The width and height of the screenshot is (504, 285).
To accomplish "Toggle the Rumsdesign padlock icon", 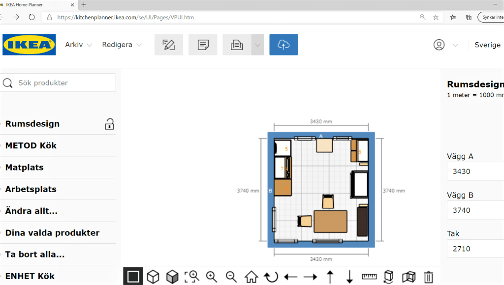I will click(109, 124).
